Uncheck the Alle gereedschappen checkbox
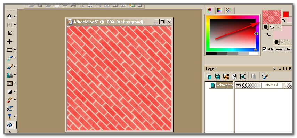Viewport: 297px width, 138px height. pos(264,49)
